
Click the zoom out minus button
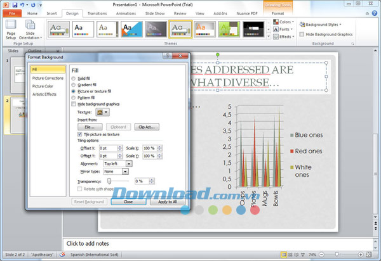click(321, 255)
